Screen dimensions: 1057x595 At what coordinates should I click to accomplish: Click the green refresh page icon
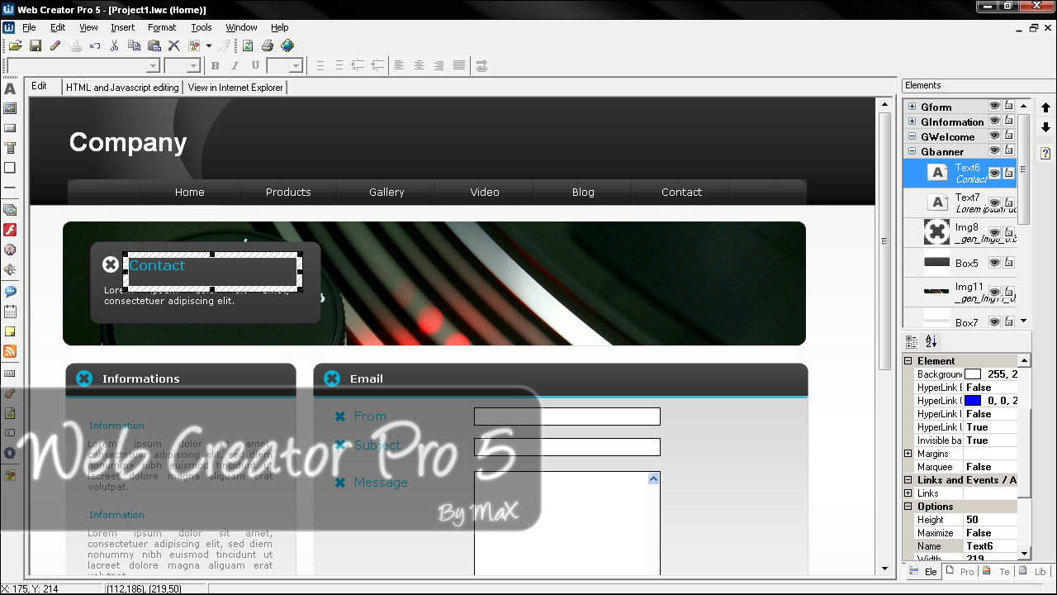(248, 46)
